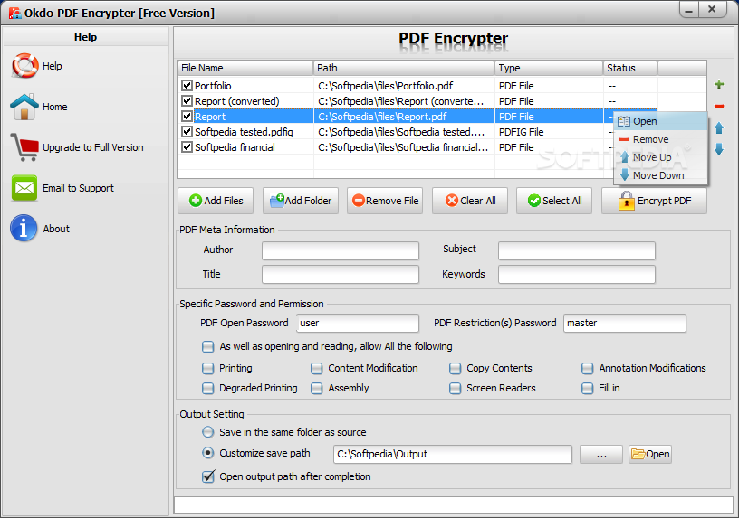Sort by the File Name column header
The height and width of the screenshot is (518, 739).
click(x=245, y=68)
